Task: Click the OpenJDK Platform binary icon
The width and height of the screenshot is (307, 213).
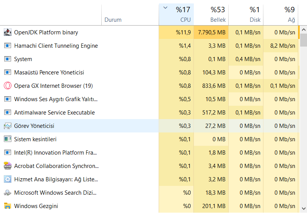Action: pos(8,32)
